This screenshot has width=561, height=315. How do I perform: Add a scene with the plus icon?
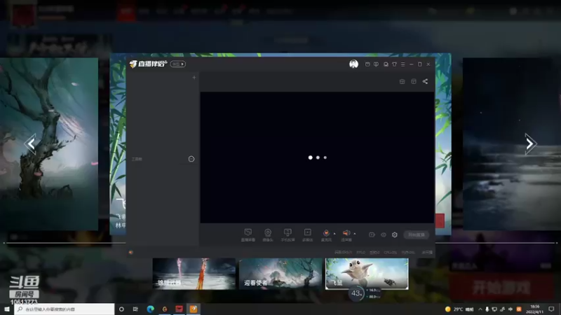(x=194, y=78)
